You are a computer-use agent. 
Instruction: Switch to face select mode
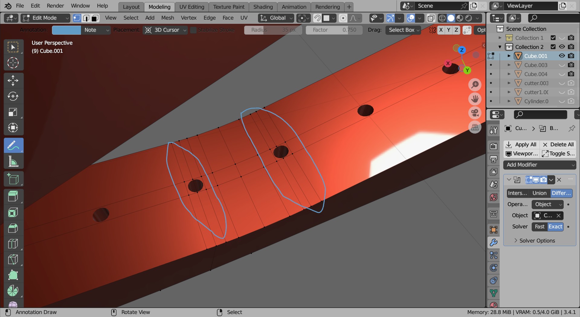[x=95, y=18]
